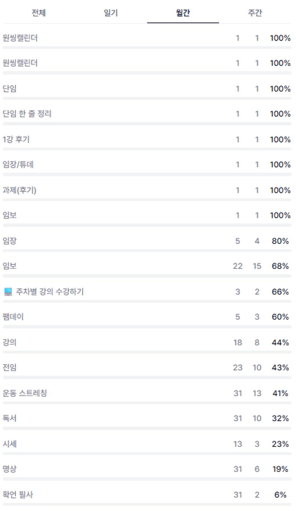296x511 pixels.
Task: Click the 80% completion rate of 임장
Action: tap(280, 241)
